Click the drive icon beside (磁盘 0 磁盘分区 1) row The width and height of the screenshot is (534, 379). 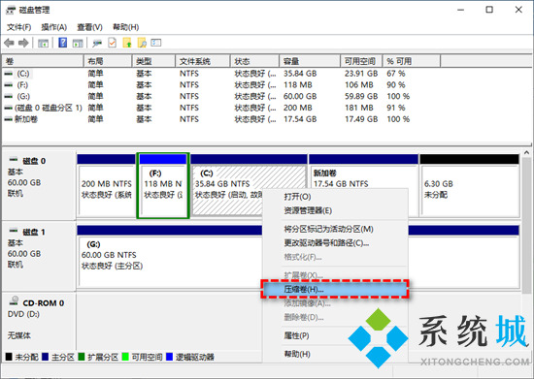click(x=9, y=108)
